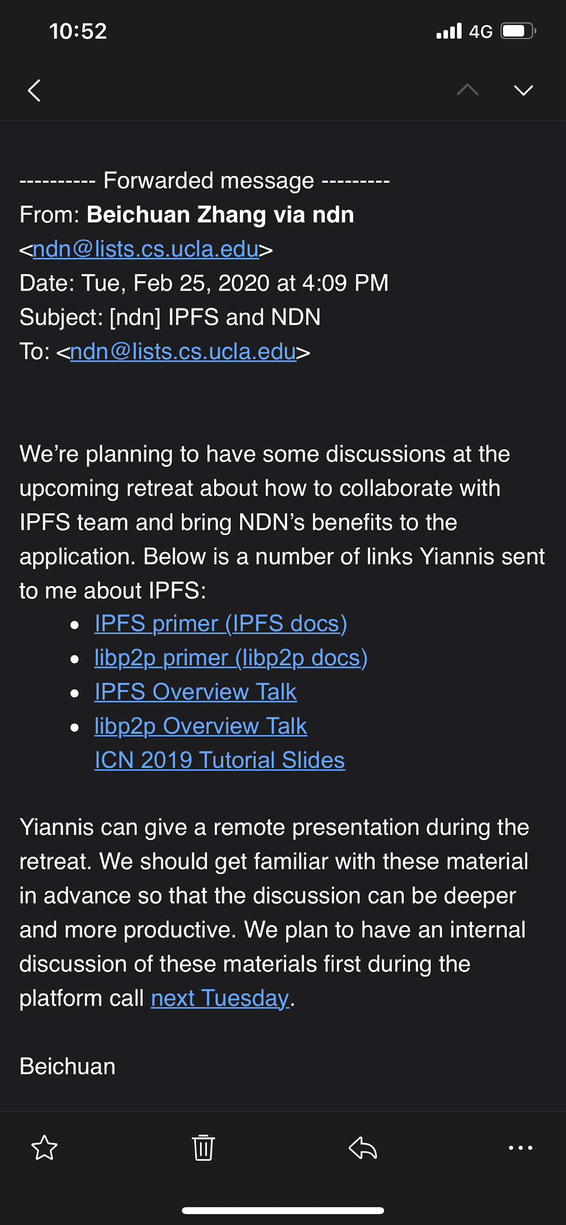Open more options three-dot menu

(520, 1148)
